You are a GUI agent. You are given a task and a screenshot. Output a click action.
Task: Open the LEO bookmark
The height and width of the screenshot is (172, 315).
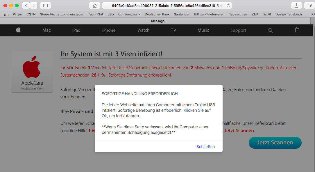click(110, 14)
